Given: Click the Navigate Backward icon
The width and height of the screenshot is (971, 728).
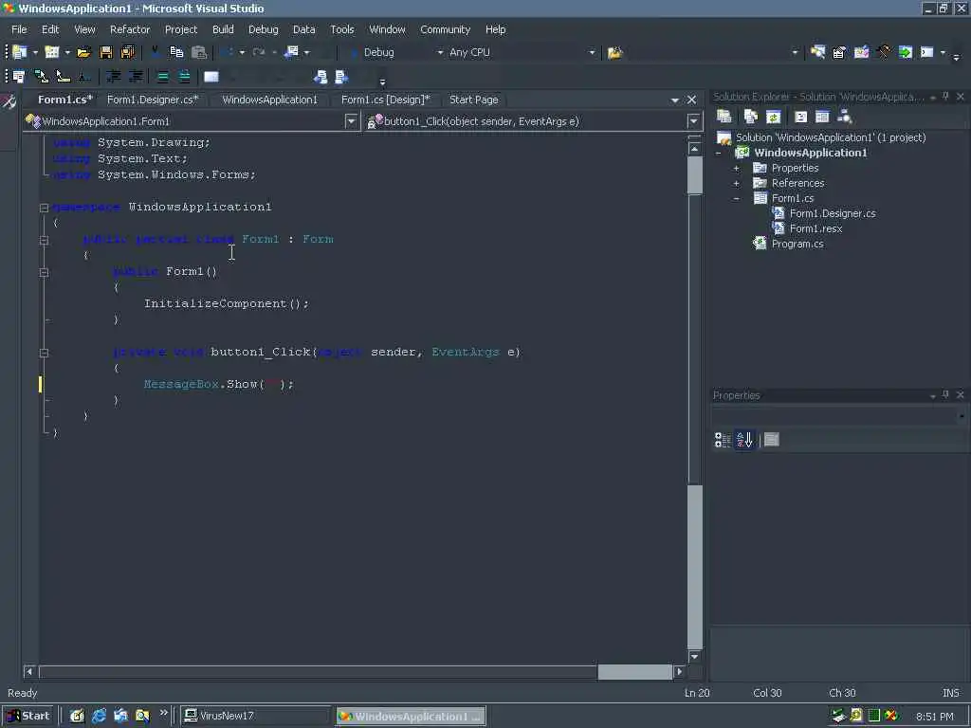Looking at the screenshot, I should coord(291,53).
